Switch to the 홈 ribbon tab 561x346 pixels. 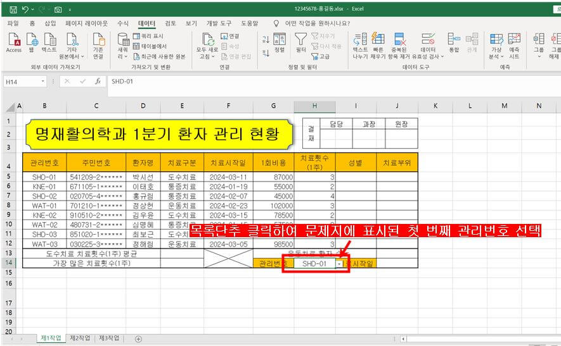(x=32, y=23)
